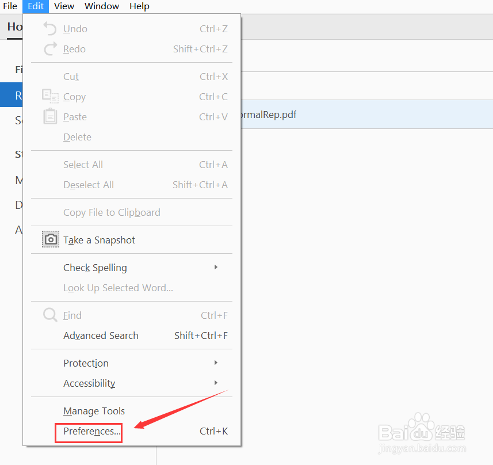Click the Undo curved arrow icon
The image size is (493, 465).
[50, 28]
